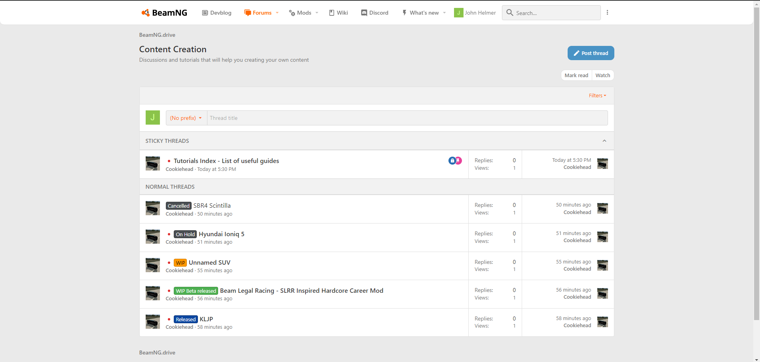This screenshot has width=760, height=362.
Task: Open '50 minutes ago' latest post link
Action: coord(573,205)
